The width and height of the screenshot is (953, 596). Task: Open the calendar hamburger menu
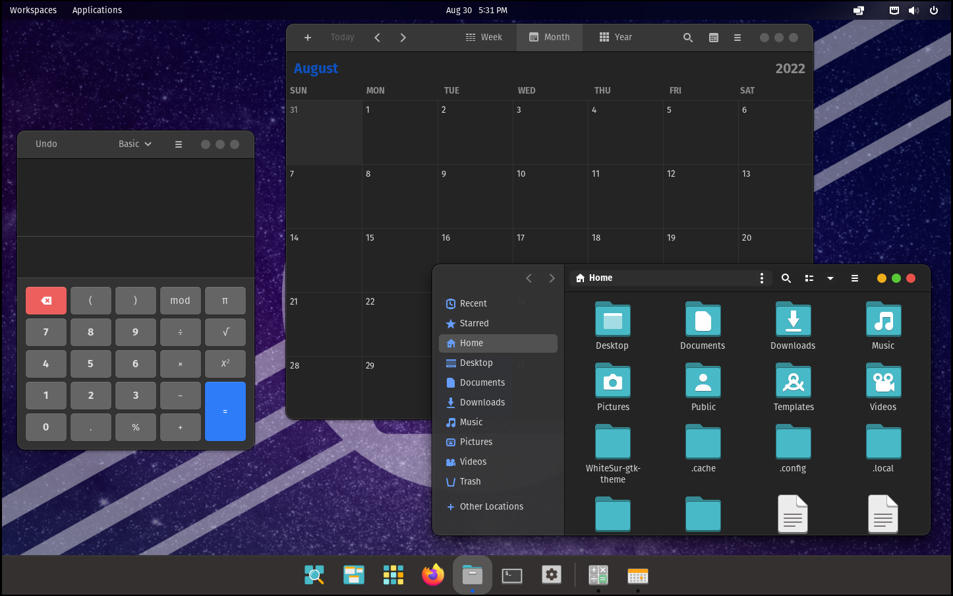[737, 38]
